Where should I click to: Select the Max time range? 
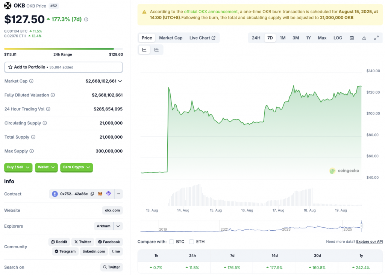click(322, 38)
